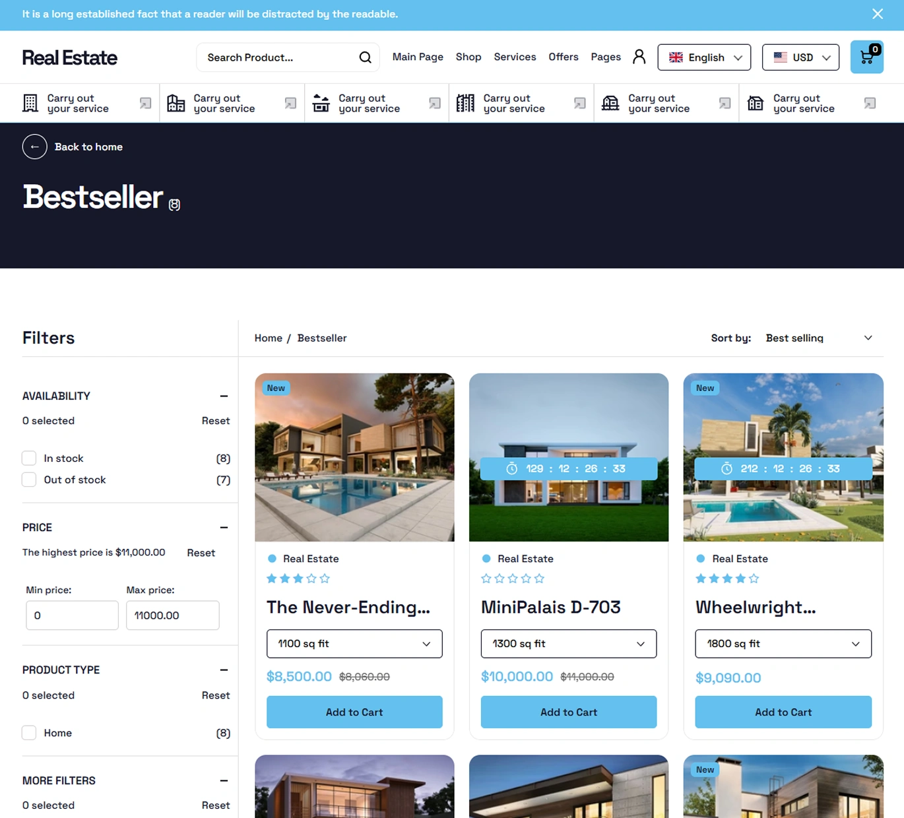Reset the More Filters selection

[216, 805]
